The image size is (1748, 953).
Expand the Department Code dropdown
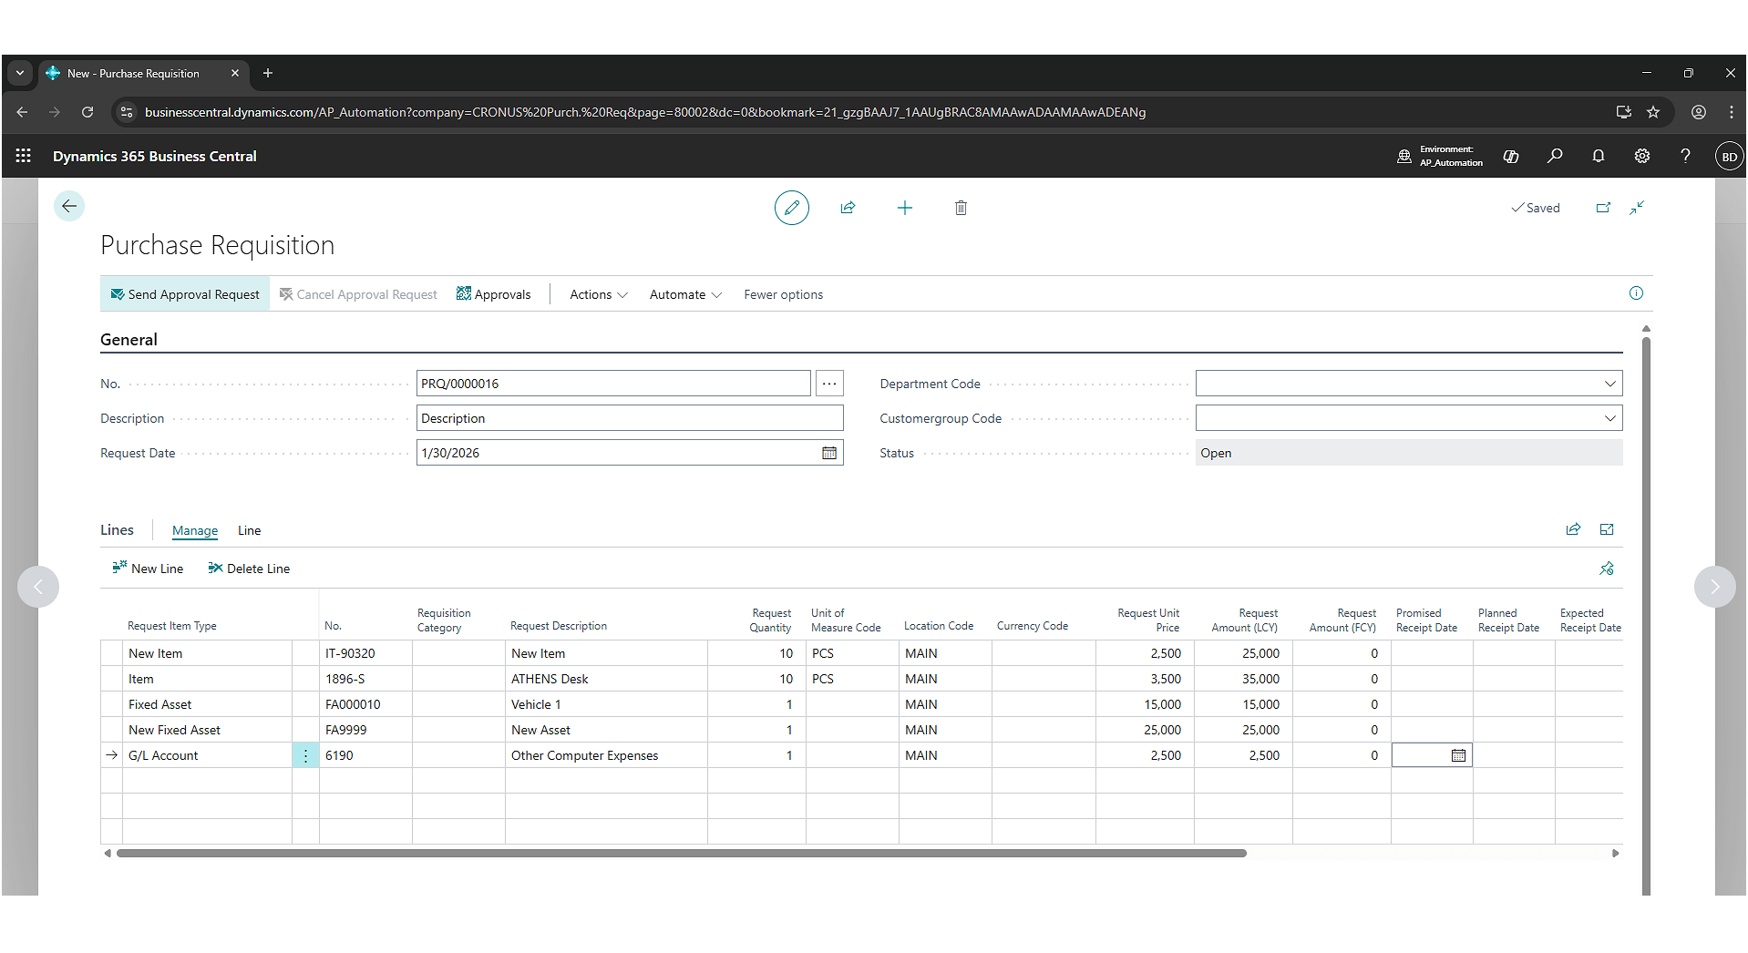[x=1609, y=384]
